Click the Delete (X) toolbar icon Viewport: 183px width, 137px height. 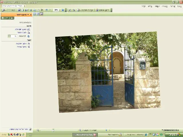coord(42,10)
